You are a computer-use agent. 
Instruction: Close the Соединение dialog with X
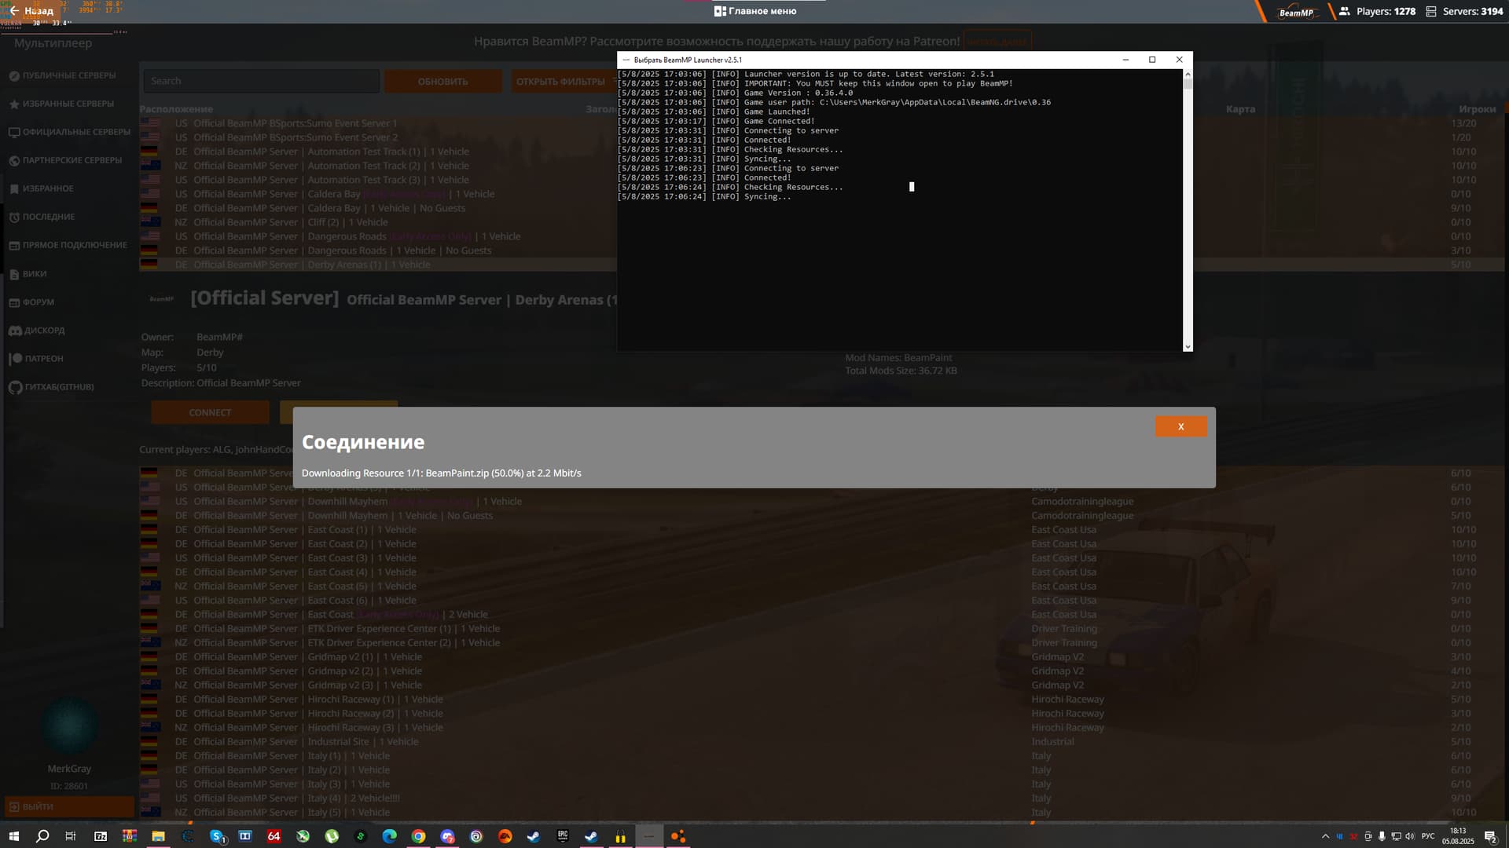tap(1180, 426)
